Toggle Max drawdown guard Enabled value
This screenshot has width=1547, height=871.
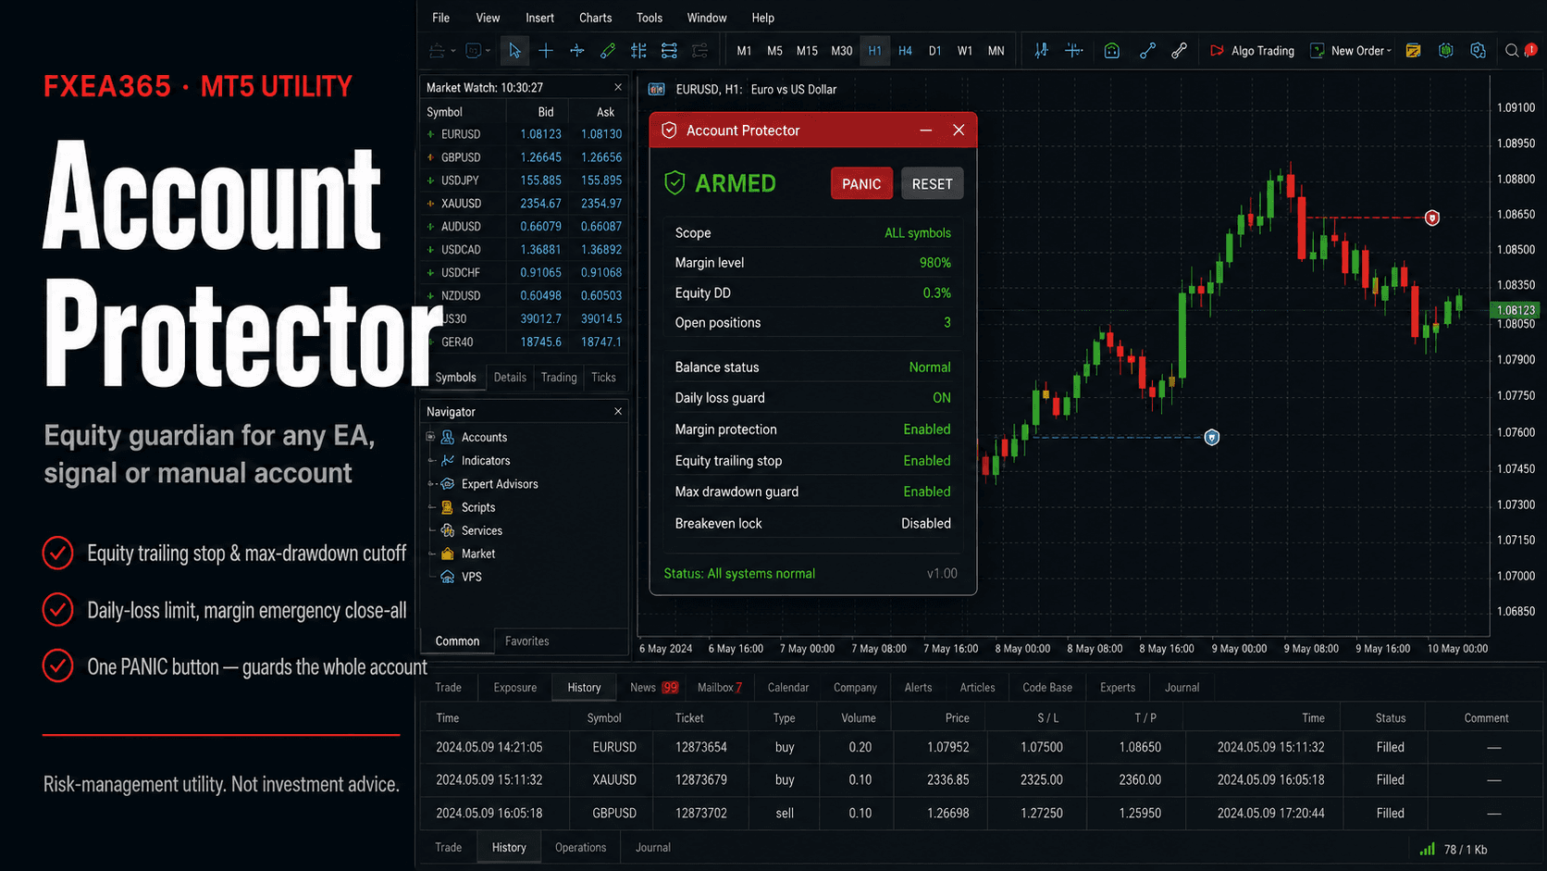tap(927, 491)
